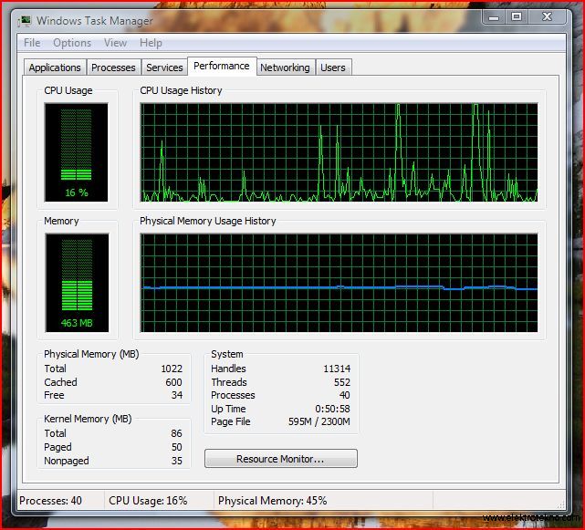Open the Options menu
Image resolution: width=585 pixels, height=530 pixels.
pos(72,43)
